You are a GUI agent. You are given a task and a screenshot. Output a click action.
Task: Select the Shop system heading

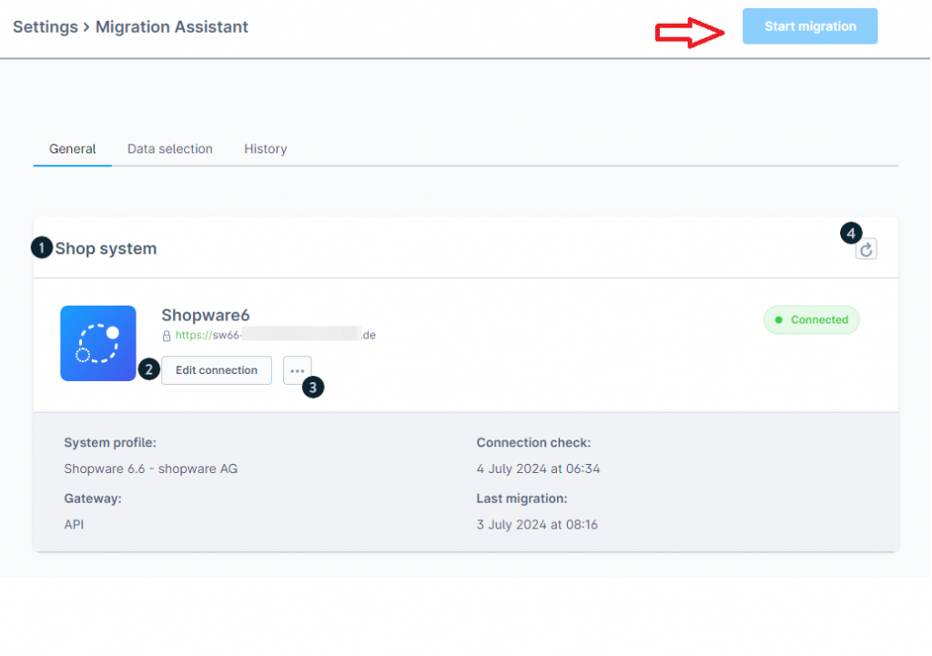[x=106, y=248]
